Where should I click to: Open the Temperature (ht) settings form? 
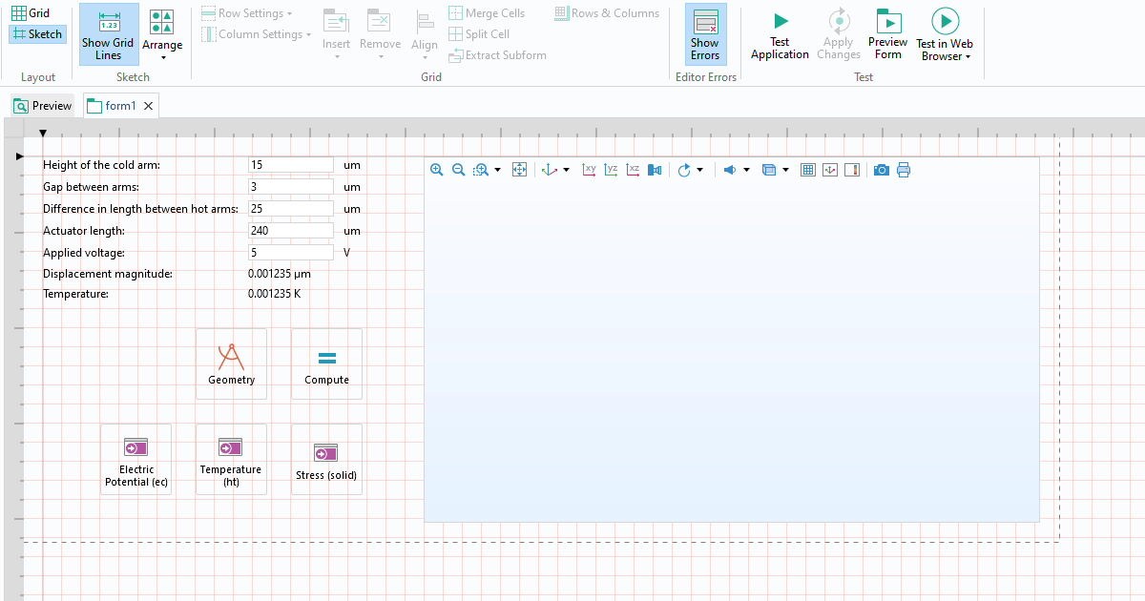231,446
